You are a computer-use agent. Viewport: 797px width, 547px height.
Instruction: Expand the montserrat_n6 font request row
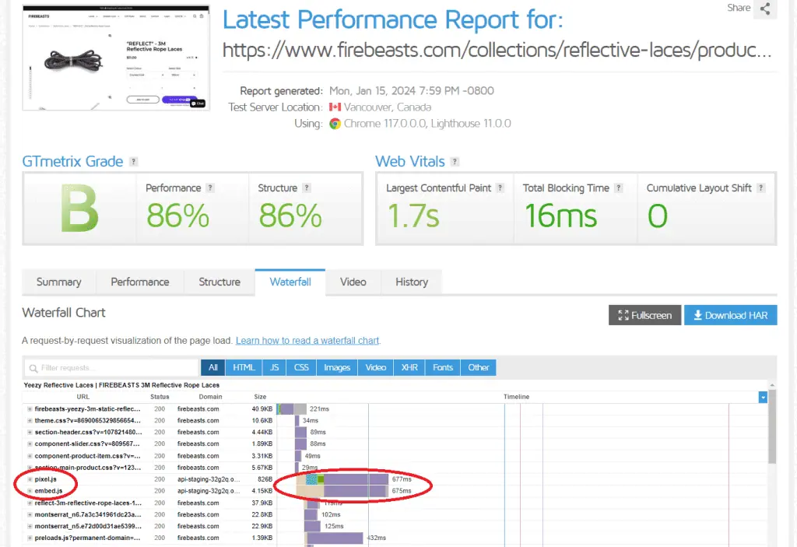click(x=30, y=514)
